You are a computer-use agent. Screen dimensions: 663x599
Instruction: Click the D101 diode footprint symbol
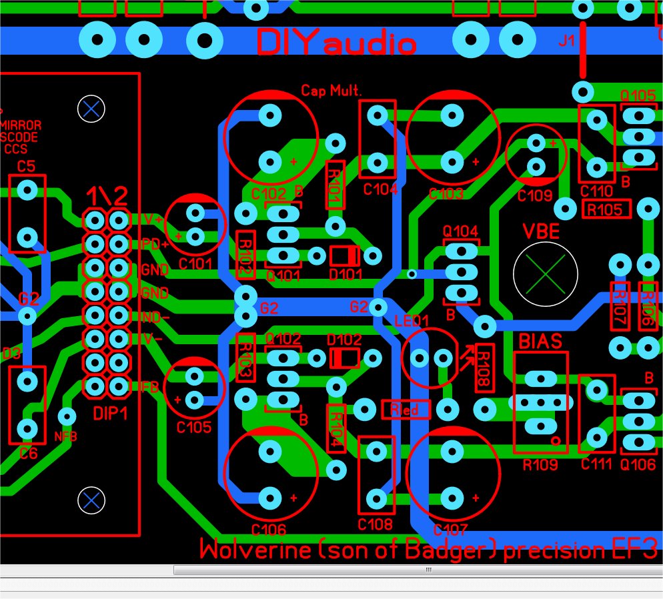pos(345,256)
